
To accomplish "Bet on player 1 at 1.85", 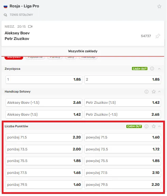I will point(44,80).
